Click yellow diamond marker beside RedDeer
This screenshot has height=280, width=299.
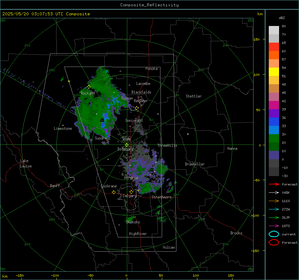click(137, 108)
